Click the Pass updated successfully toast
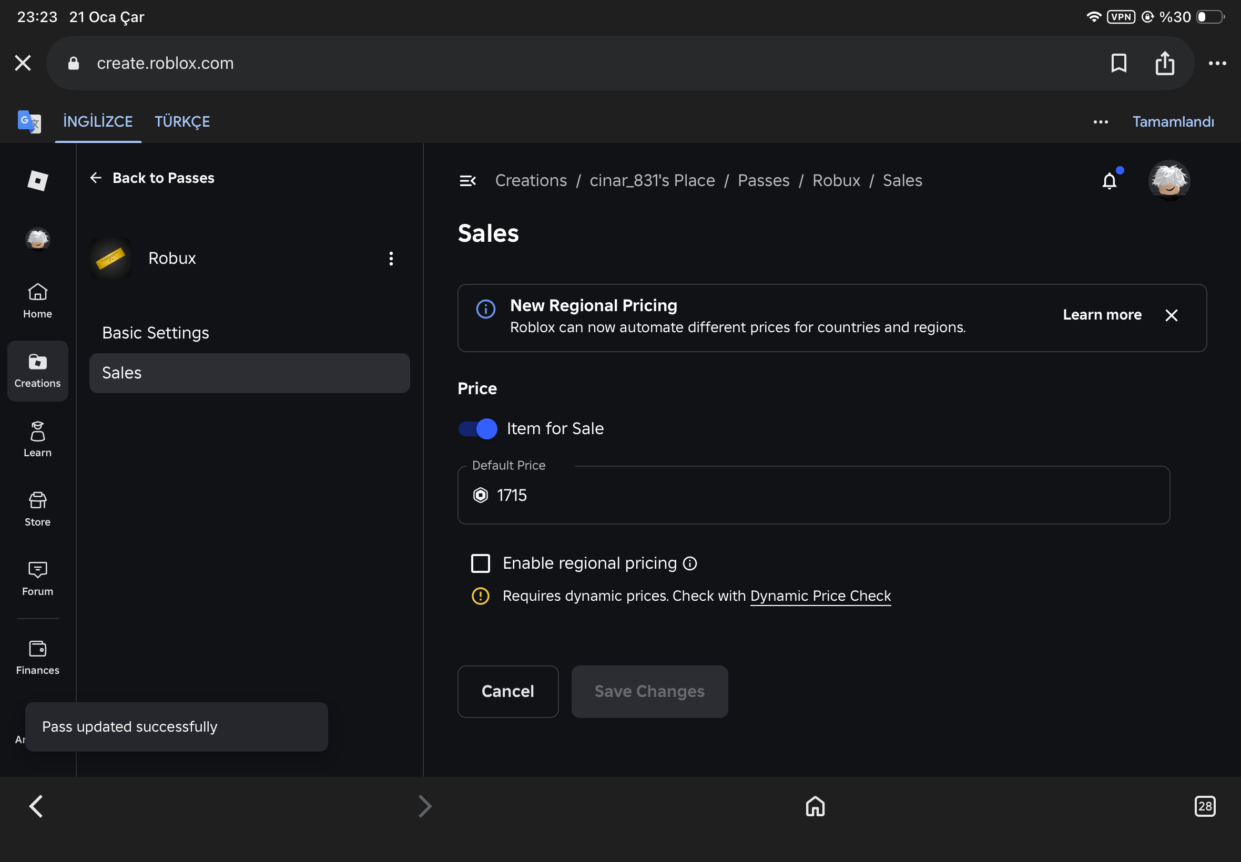 (x=177, y=727)
